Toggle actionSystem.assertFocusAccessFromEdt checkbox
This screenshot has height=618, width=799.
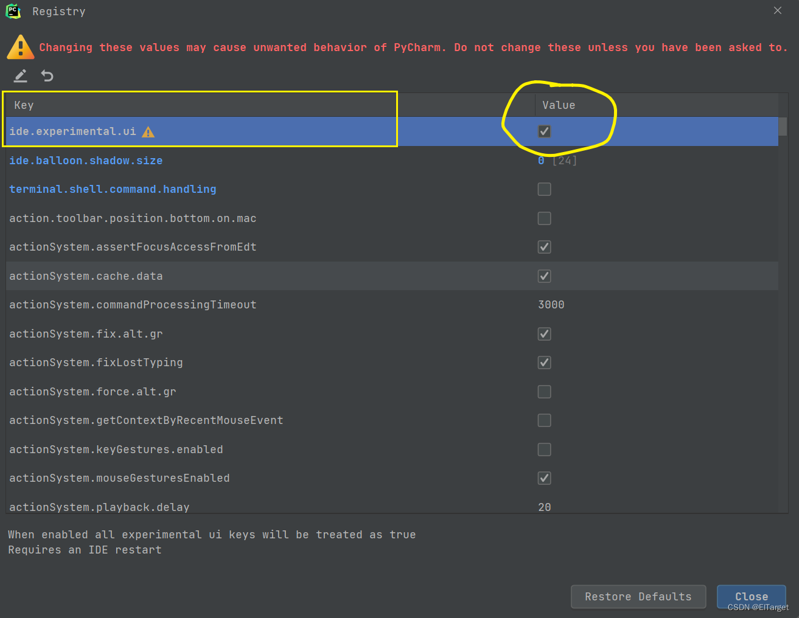click(545, 247)
